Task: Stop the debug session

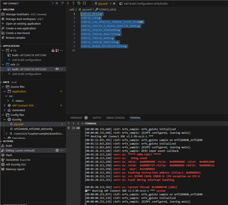Action: tap(85, 3)
